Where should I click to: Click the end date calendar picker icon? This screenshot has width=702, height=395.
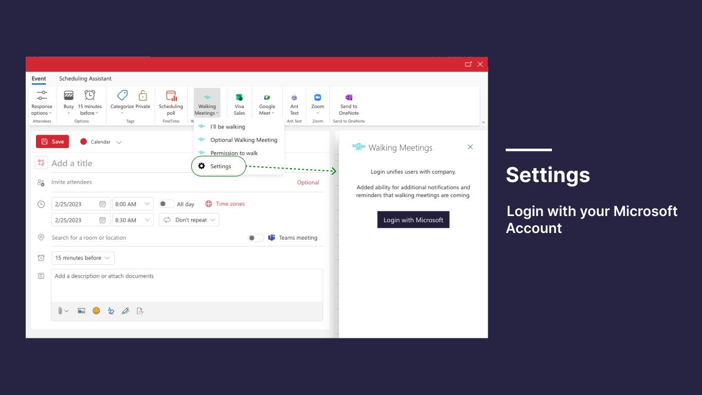102,220
